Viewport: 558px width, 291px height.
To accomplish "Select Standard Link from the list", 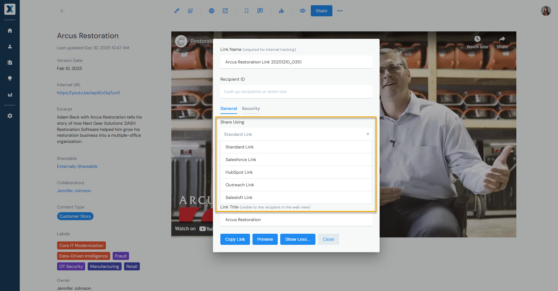I will click(296, 147).
